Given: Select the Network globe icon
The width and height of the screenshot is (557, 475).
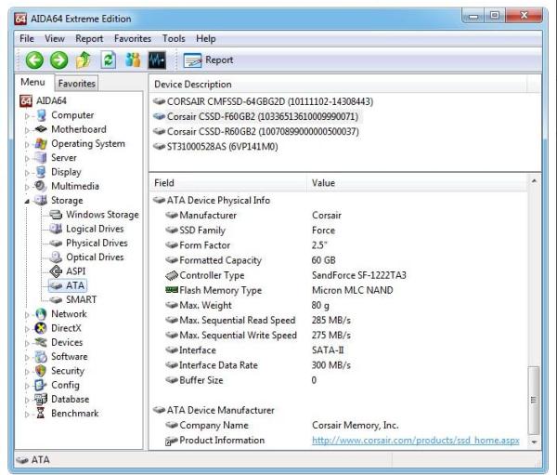Looking at the screenshot, I should pyautogui.click(x=41, y=314).
